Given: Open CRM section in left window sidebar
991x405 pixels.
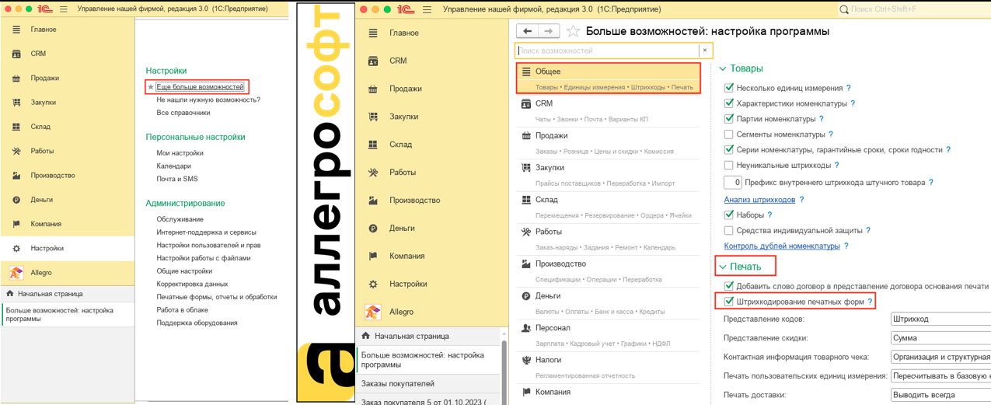Looking at the screenshot, I should pyautogui.click(x=38, y=54).
